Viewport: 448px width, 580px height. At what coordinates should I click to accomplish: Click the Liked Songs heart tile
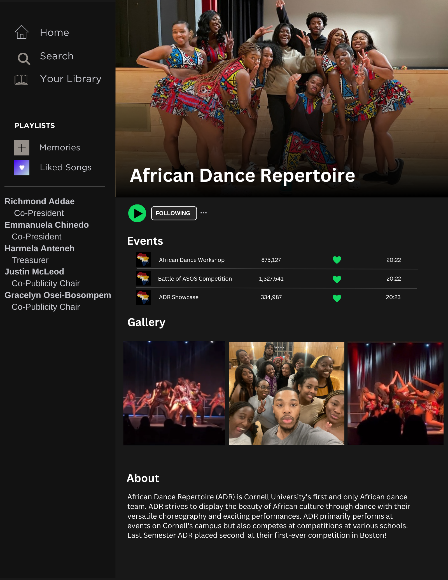click(22, 168)
